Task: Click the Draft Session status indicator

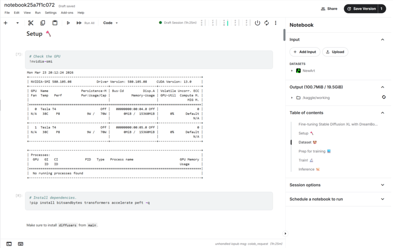Action: click(178, 23)
